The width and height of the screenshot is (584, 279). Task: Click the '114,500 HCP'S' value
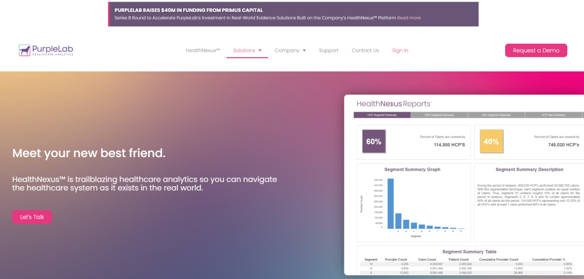(x=449, y=145)
